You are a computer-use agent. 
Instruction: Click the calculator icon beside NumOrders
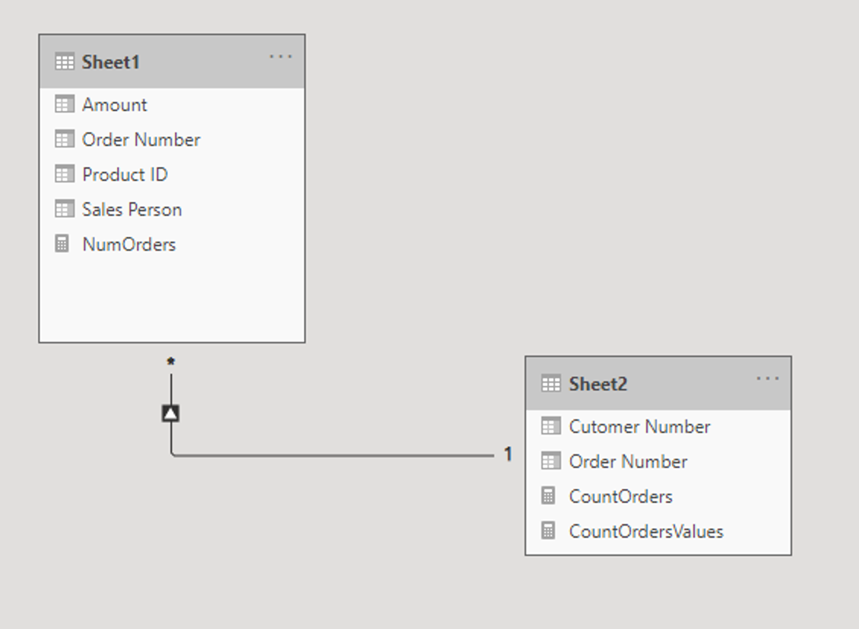(x=62, y=244)
